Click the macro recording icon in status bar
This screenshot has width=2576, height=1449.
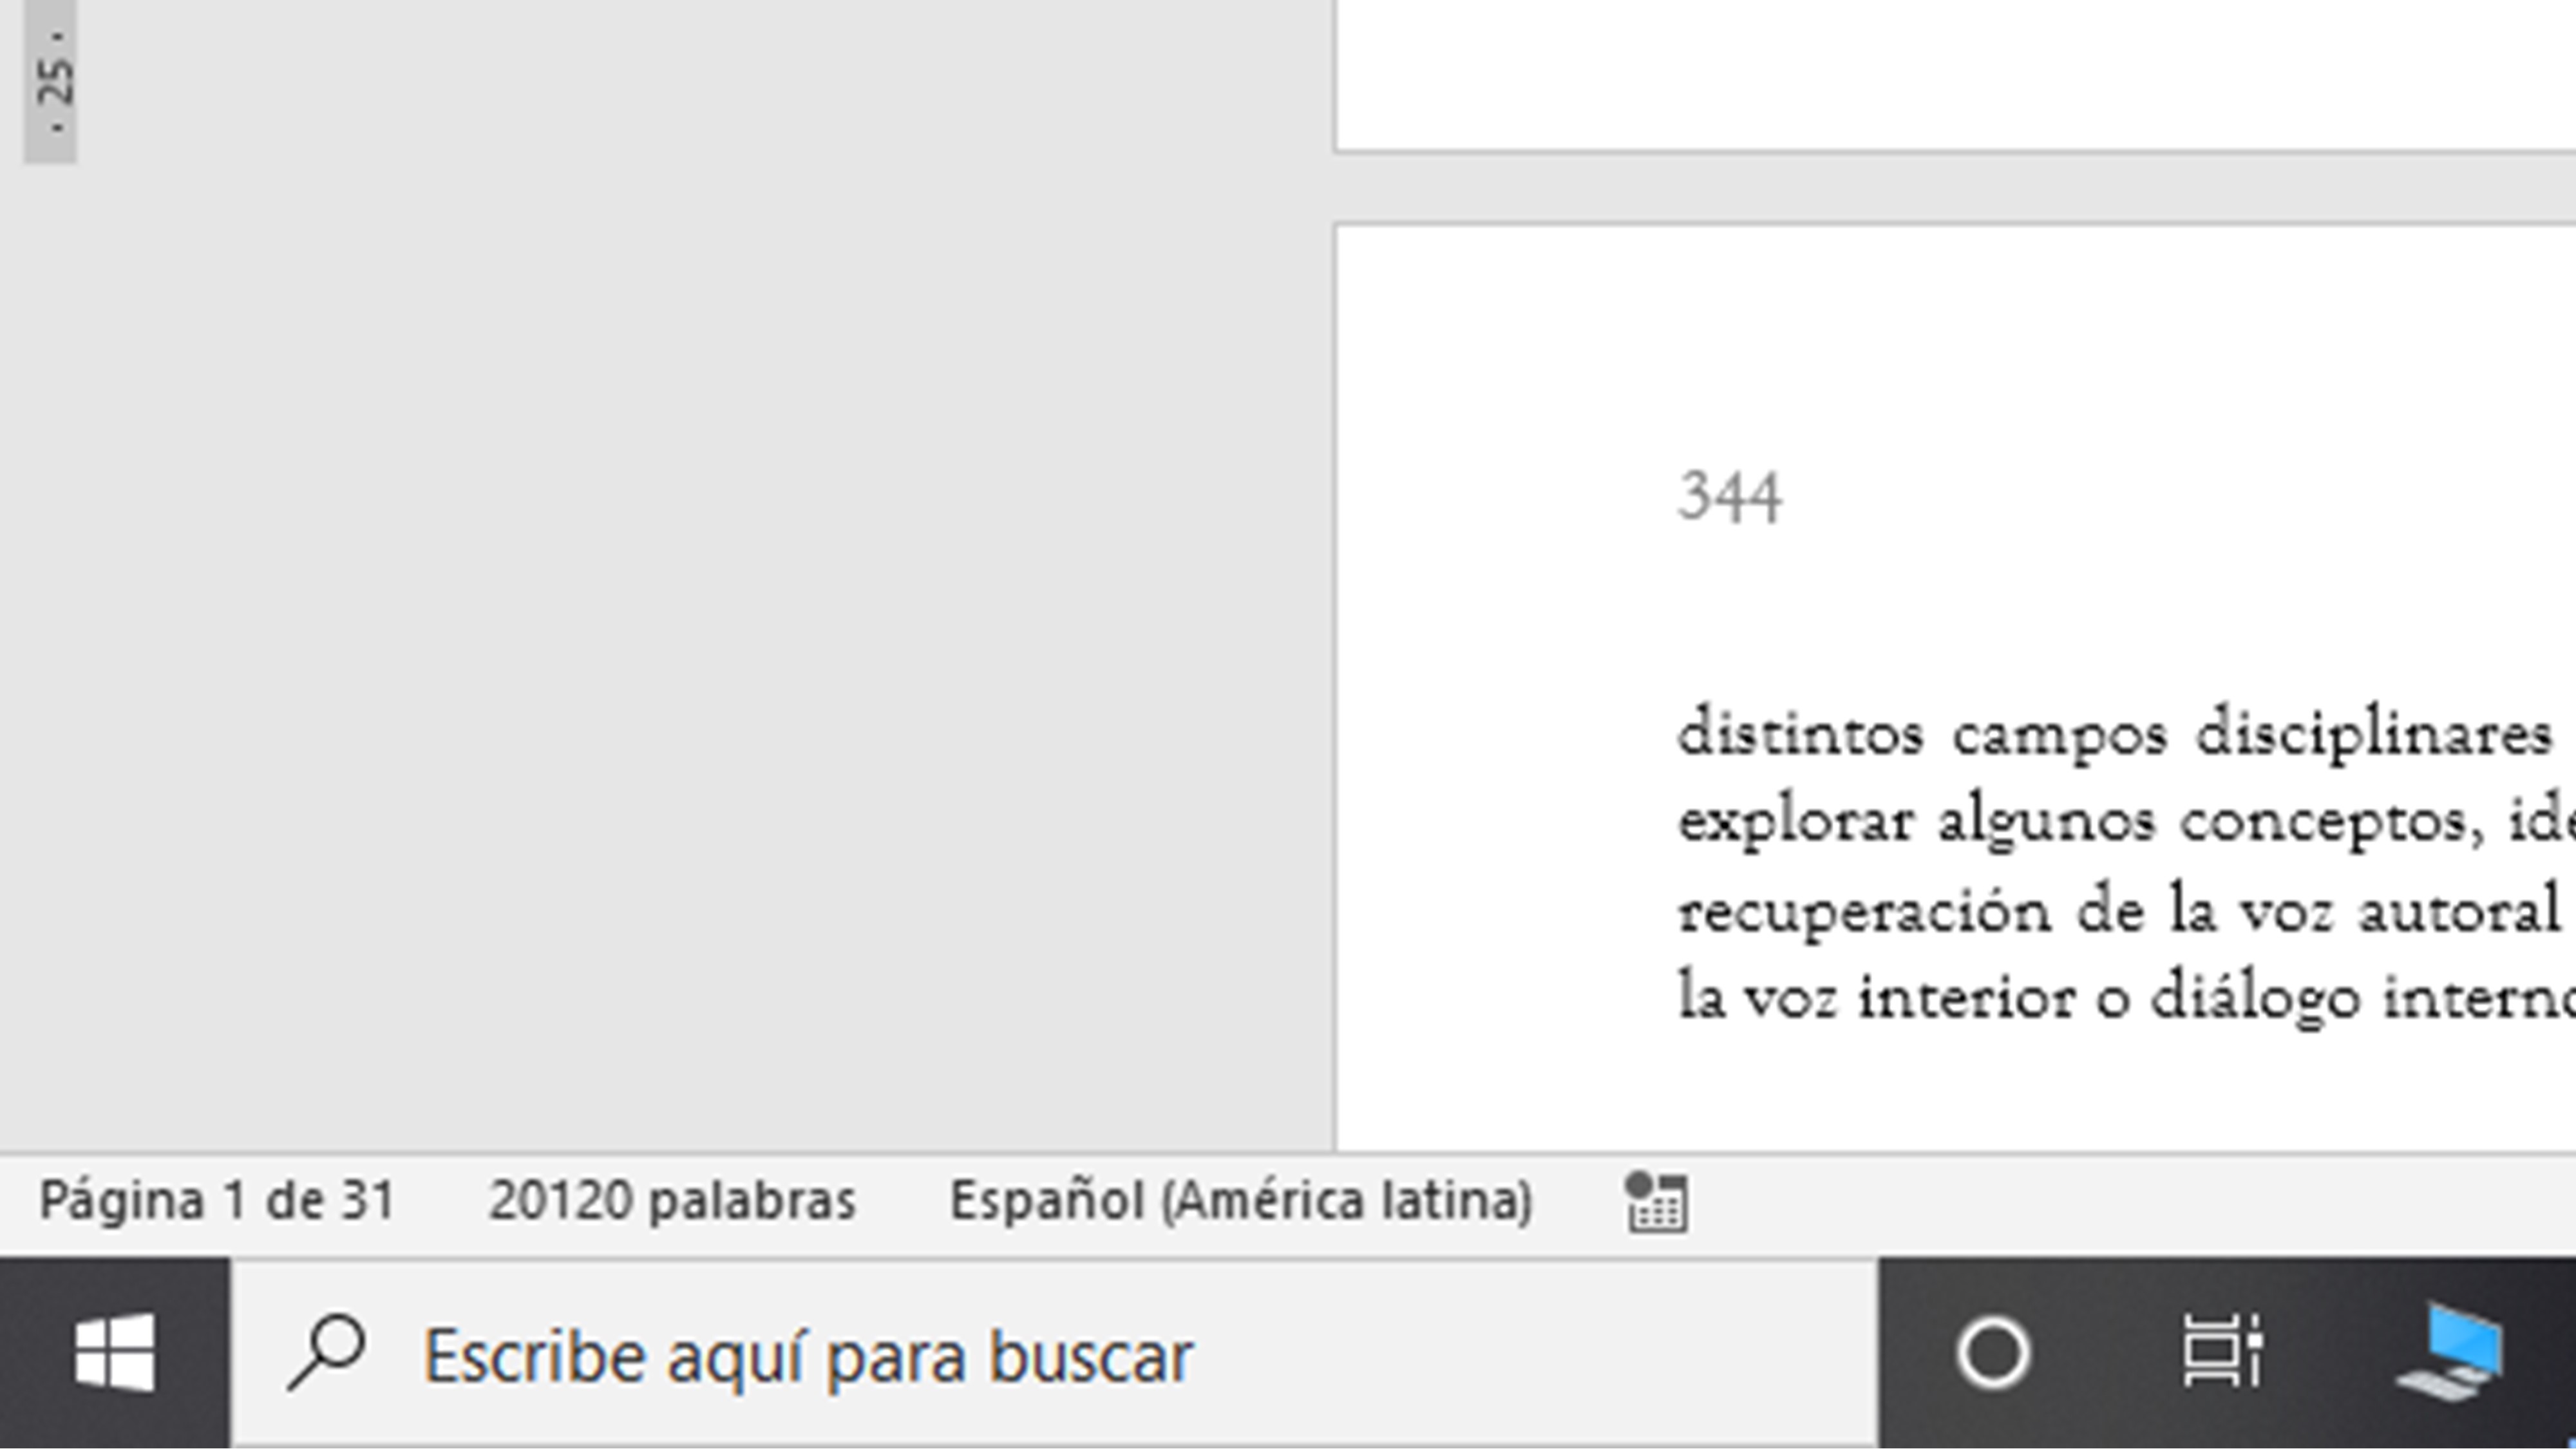click(1657, 1202)
